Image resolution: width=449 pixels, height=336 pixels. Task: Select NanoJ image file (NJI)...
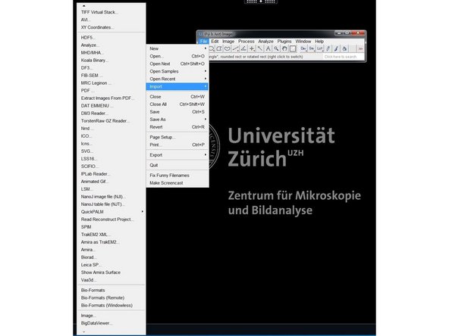coord(111,197)
